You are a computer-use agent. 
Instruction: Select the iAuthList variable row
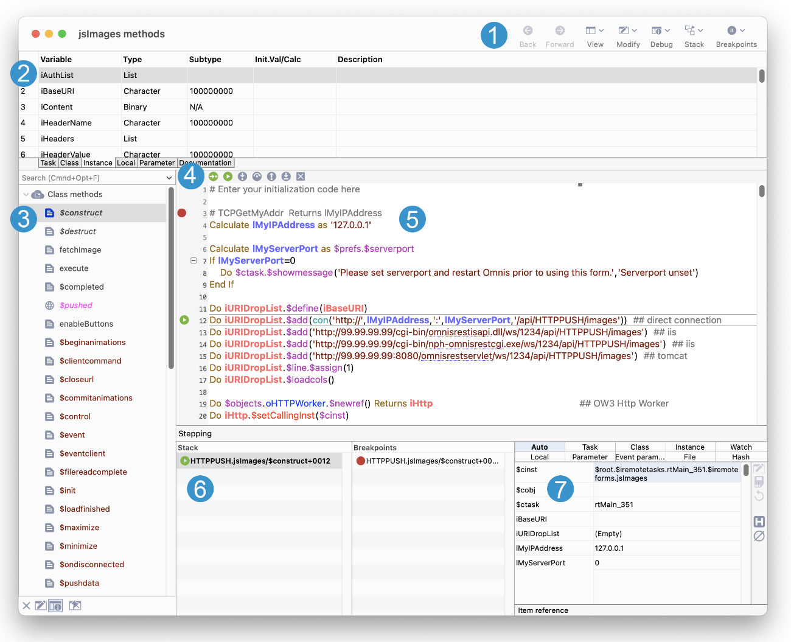[388, 75]
